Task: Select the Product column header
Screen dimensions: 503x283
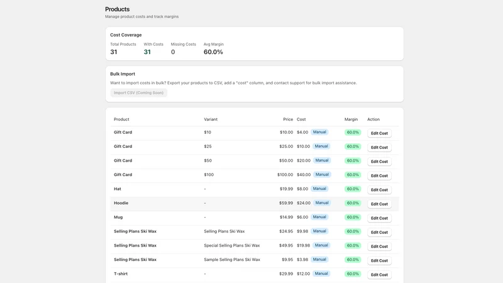Action: [121, 119]
